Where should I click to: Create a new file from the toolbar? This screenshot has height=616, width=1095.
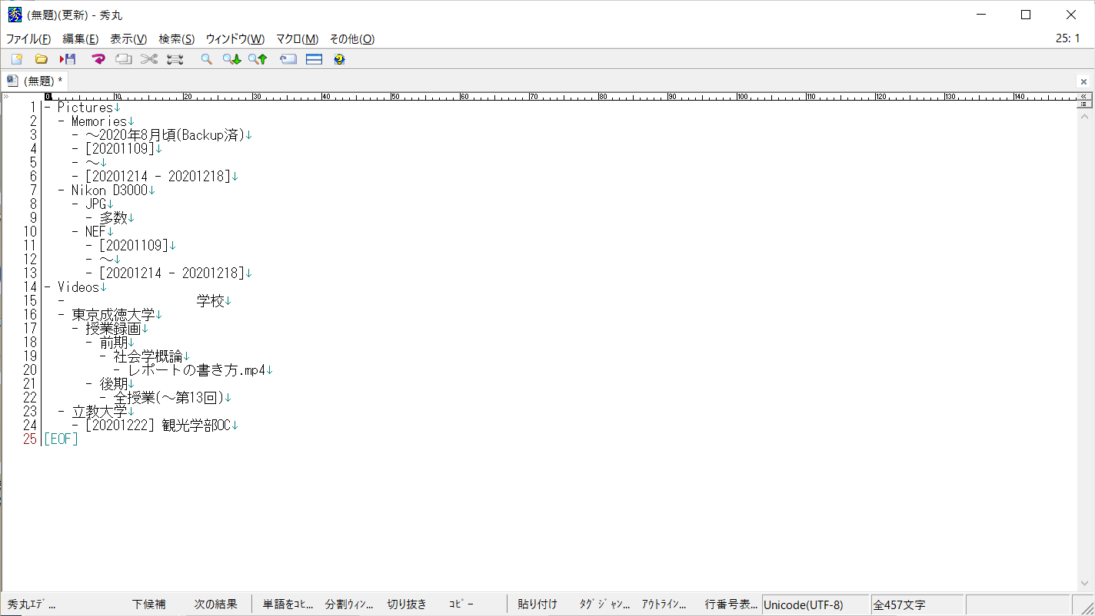[17, 59]
